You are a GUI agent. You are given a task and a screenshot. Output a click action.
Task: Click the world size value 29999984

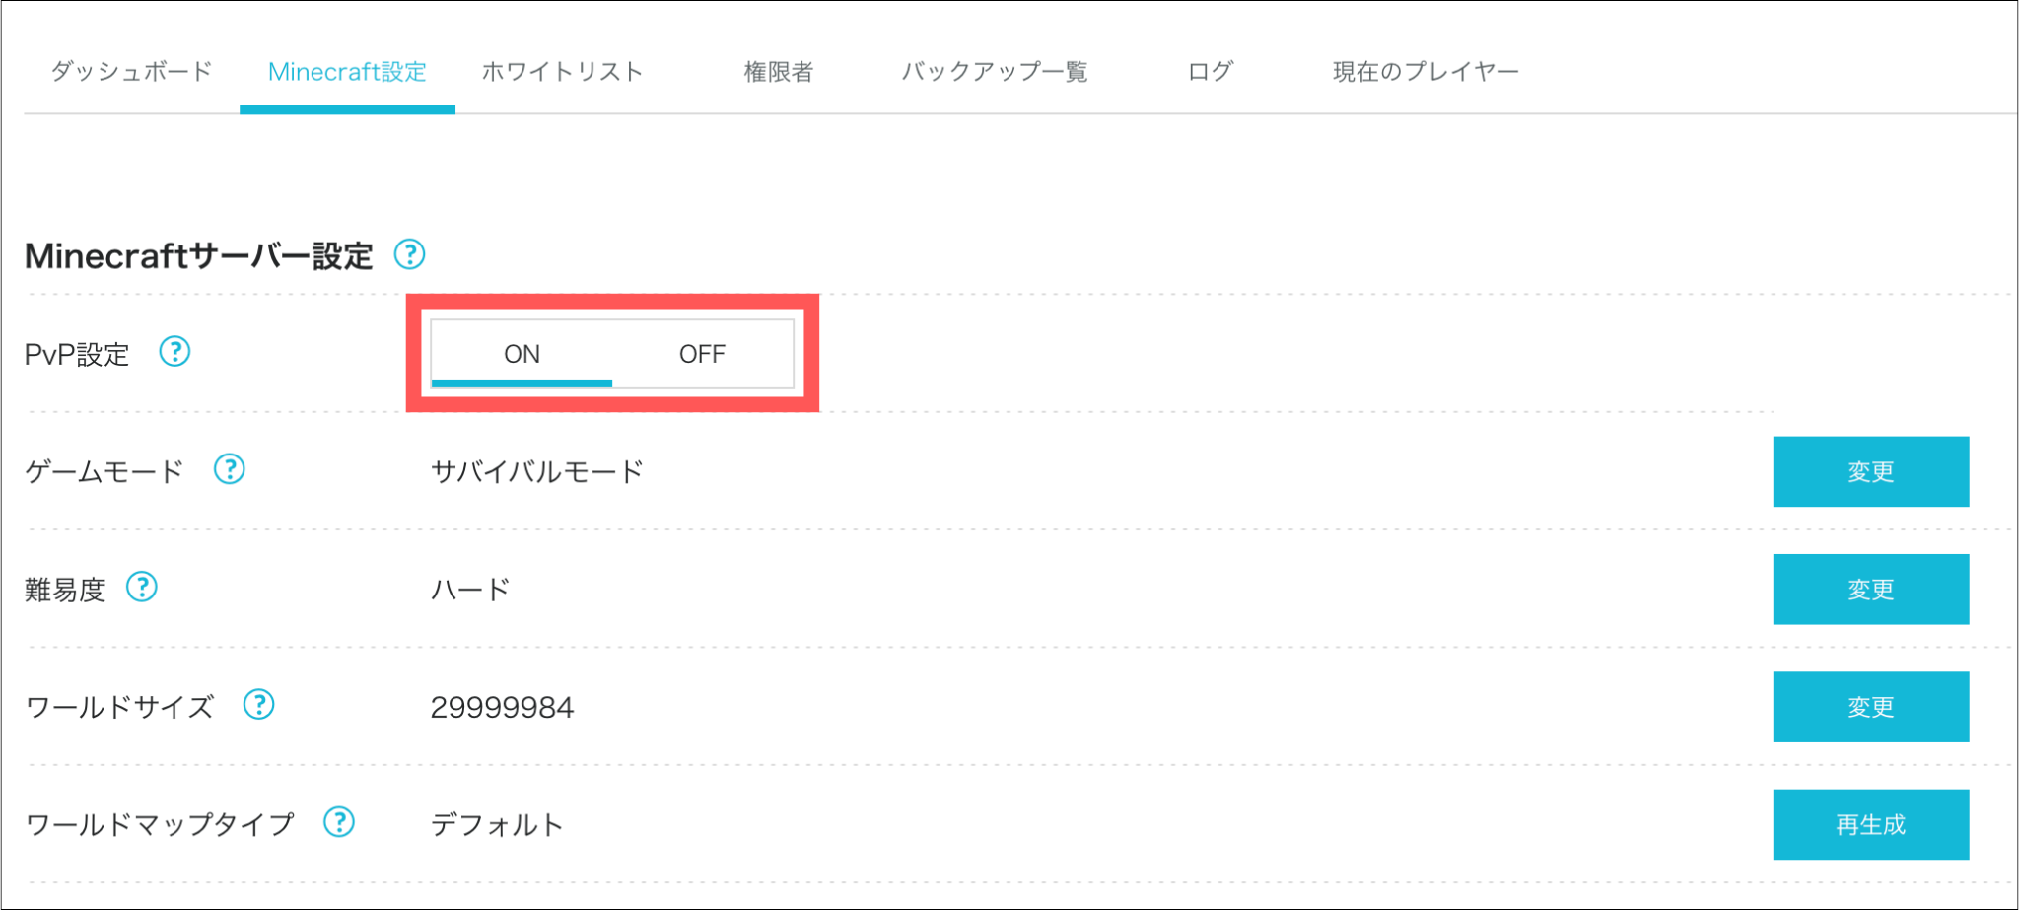point(502,708)
